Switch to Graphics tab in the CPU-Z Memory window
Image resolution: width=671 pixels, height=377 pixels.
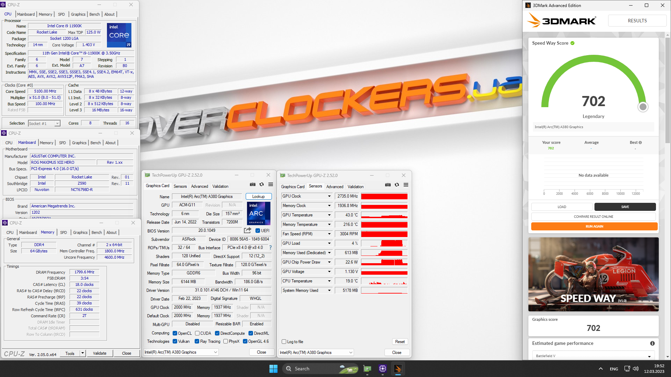80,232
